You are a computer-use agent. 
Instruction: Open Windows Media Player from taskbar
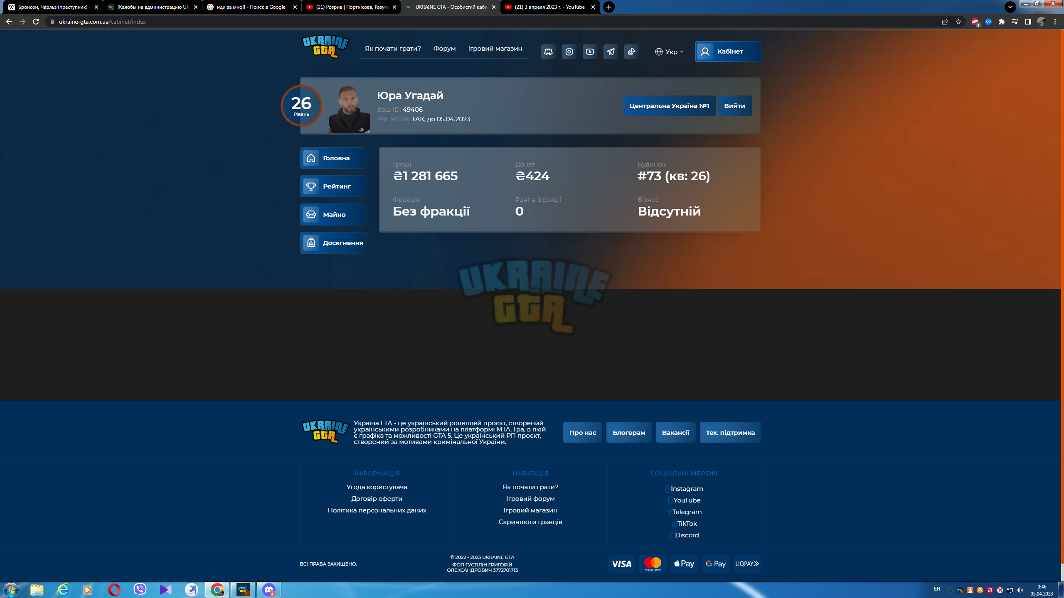88,590
